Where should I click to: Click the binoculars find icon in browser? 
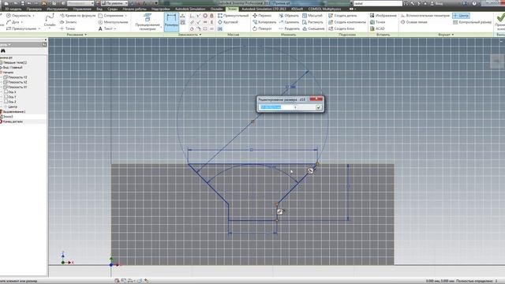click(x=3, y=50)
